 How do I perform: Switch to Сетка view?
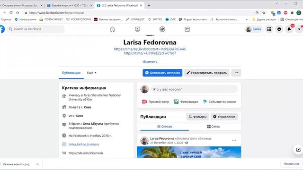click(x=214, y=127)
